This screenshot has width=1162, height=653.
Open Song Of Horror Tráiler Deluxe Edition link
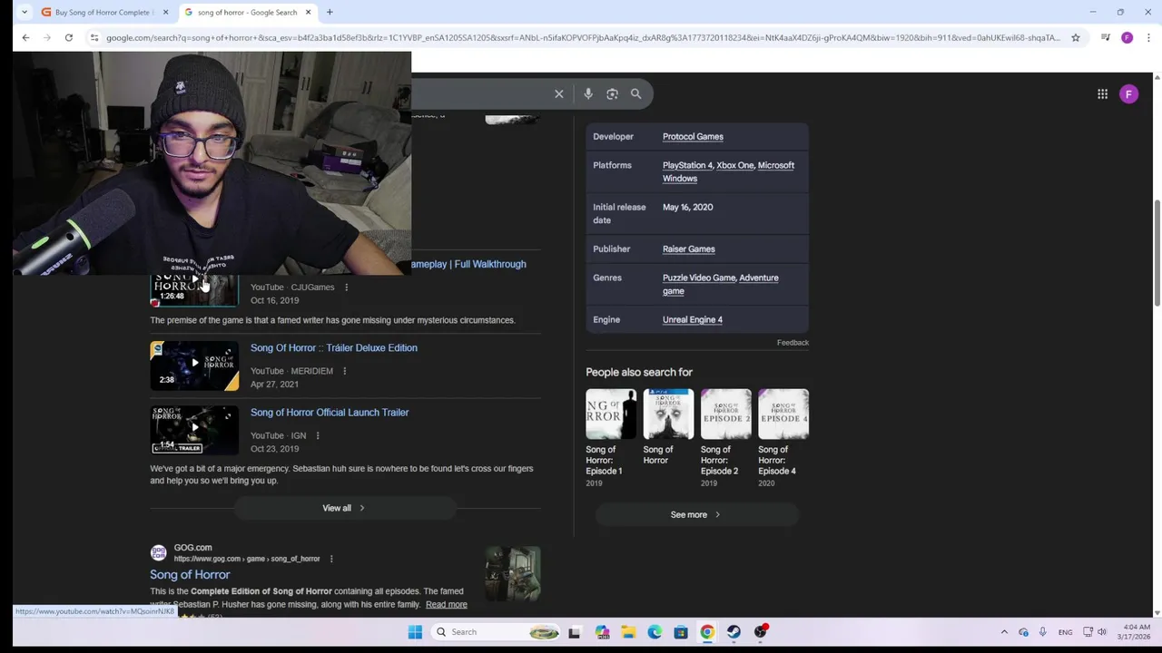tap(334, 347)
